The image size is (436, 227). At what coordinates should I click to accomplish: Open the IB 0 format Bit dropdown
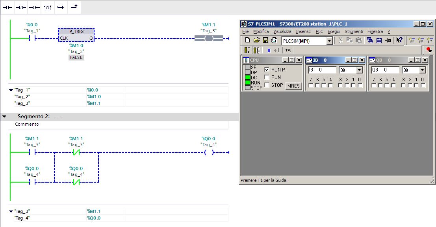pos(359,70)
